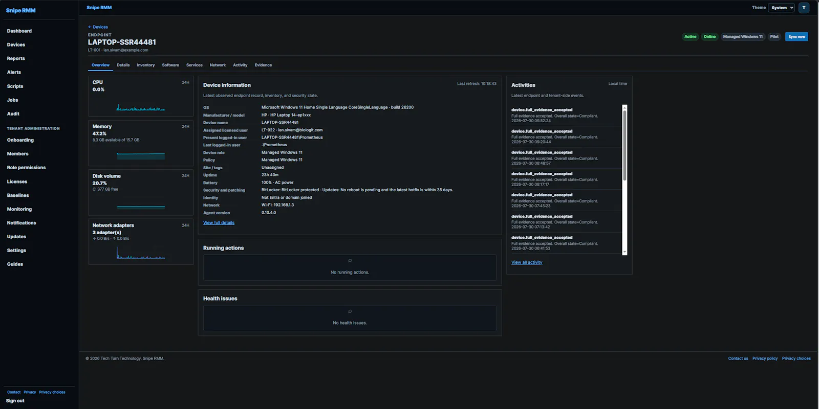The width and height of the screenshot is (819, 409).
Task: Click footer Privacy choices link
Action: click(796, 358)
